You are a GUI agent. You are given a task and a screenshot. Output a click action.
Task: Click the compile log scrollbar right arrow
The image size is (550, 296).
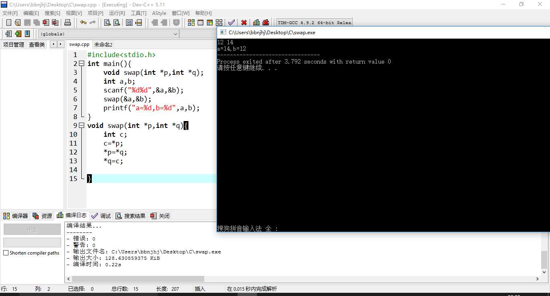538,279
